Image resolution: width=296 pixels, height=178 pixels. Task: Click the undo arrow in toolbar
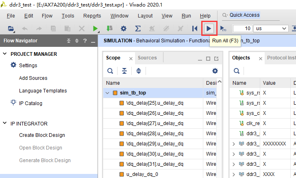coord(25,29)
